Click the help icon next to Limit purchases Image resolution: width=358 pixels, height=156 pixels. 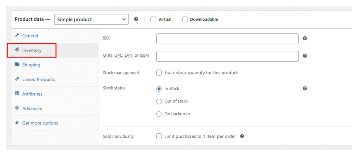(242, 136)
